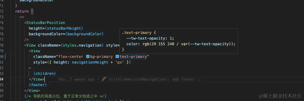Click the empty fragment tag <>
Screen dimensions: 304x101
pyautogui.click(x=22, y=17)
